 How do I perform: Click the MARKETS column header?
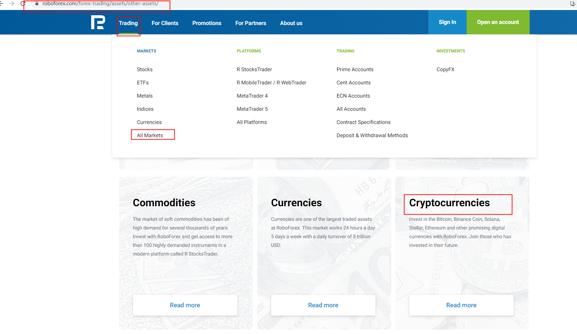pos(147,51)
